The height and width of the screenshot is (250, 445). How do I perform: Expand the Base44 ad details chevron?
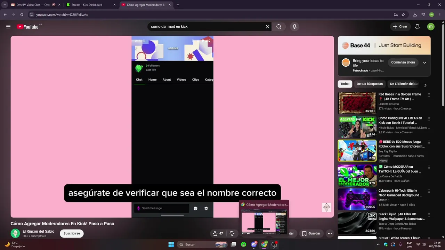coord(424,62)
